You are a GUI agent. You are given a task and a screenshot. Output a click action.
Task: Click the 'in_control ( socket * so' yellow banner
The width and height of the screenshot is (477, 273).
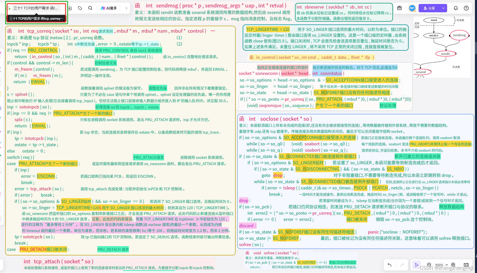coord(311,57)
